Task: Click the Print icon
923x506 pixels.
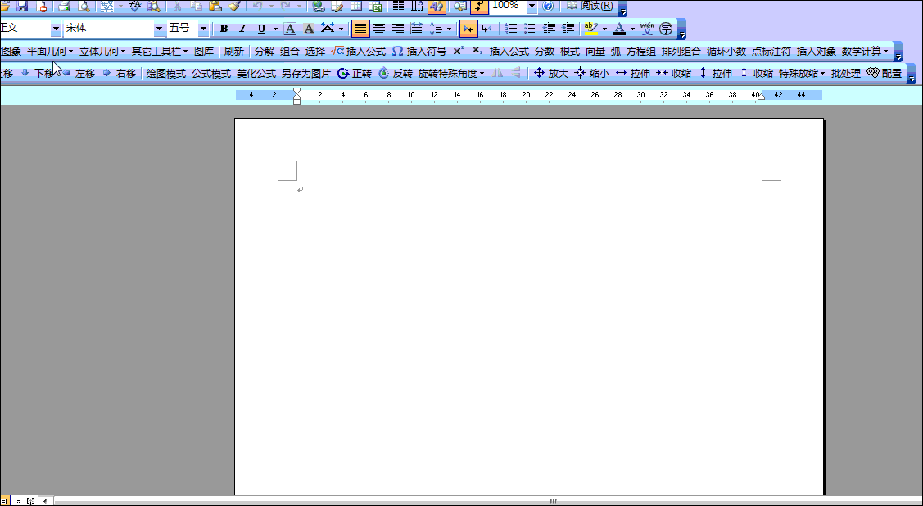Action: [x=65, y=6]
